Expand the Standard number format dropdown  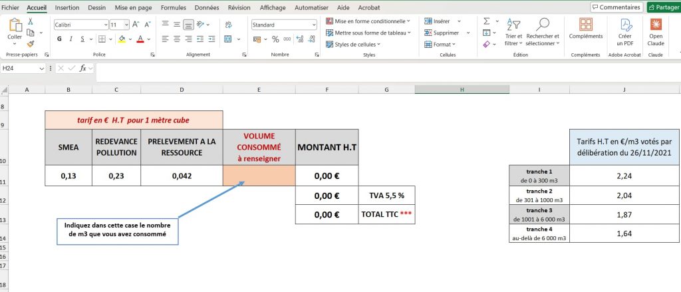coord(314,24)
